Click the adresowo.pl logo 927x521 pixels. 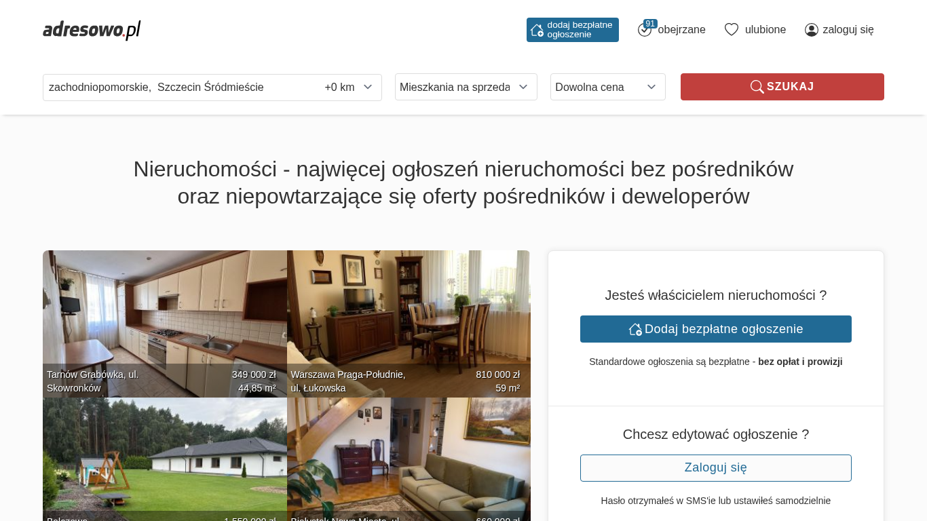[x=92, y=30]
